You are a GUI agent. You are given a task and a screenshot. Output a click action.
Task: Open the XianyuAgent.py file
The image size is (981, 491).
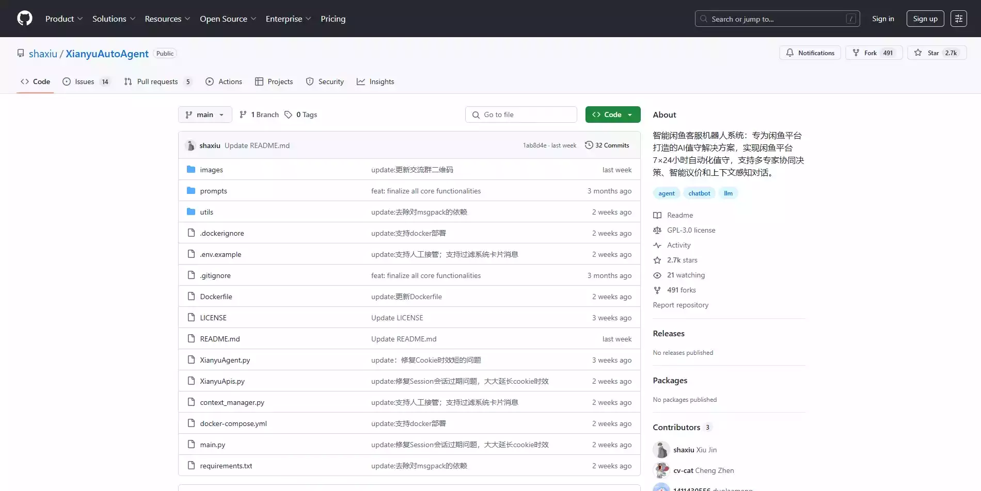tap(225, 360)
